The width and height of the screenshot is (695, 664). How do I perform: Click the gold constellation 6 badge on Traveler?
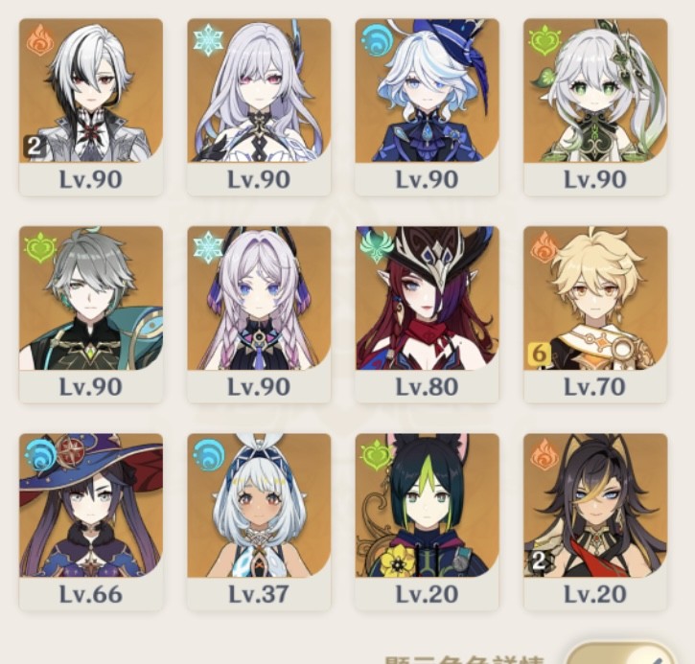pyautogui.click(x=539, y=354)
